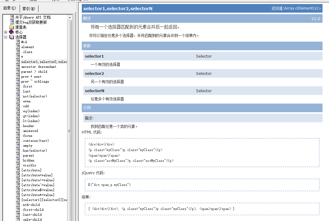The image size is (329, 221).
Task: Open the :empty topic
Action: tap(27, 145)
